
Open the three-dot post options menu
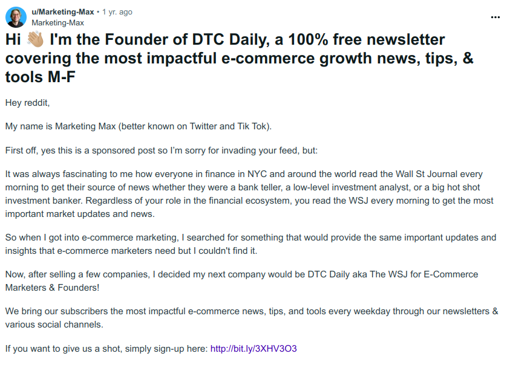tap(495, 17)
